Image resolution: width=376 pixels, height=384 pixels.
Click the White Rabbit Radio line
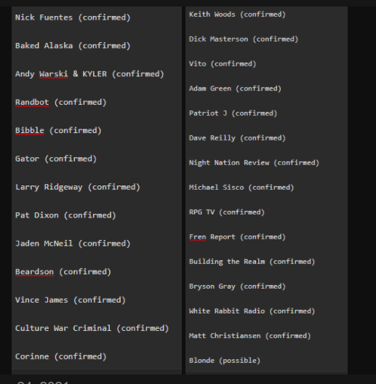click(252, 311)
